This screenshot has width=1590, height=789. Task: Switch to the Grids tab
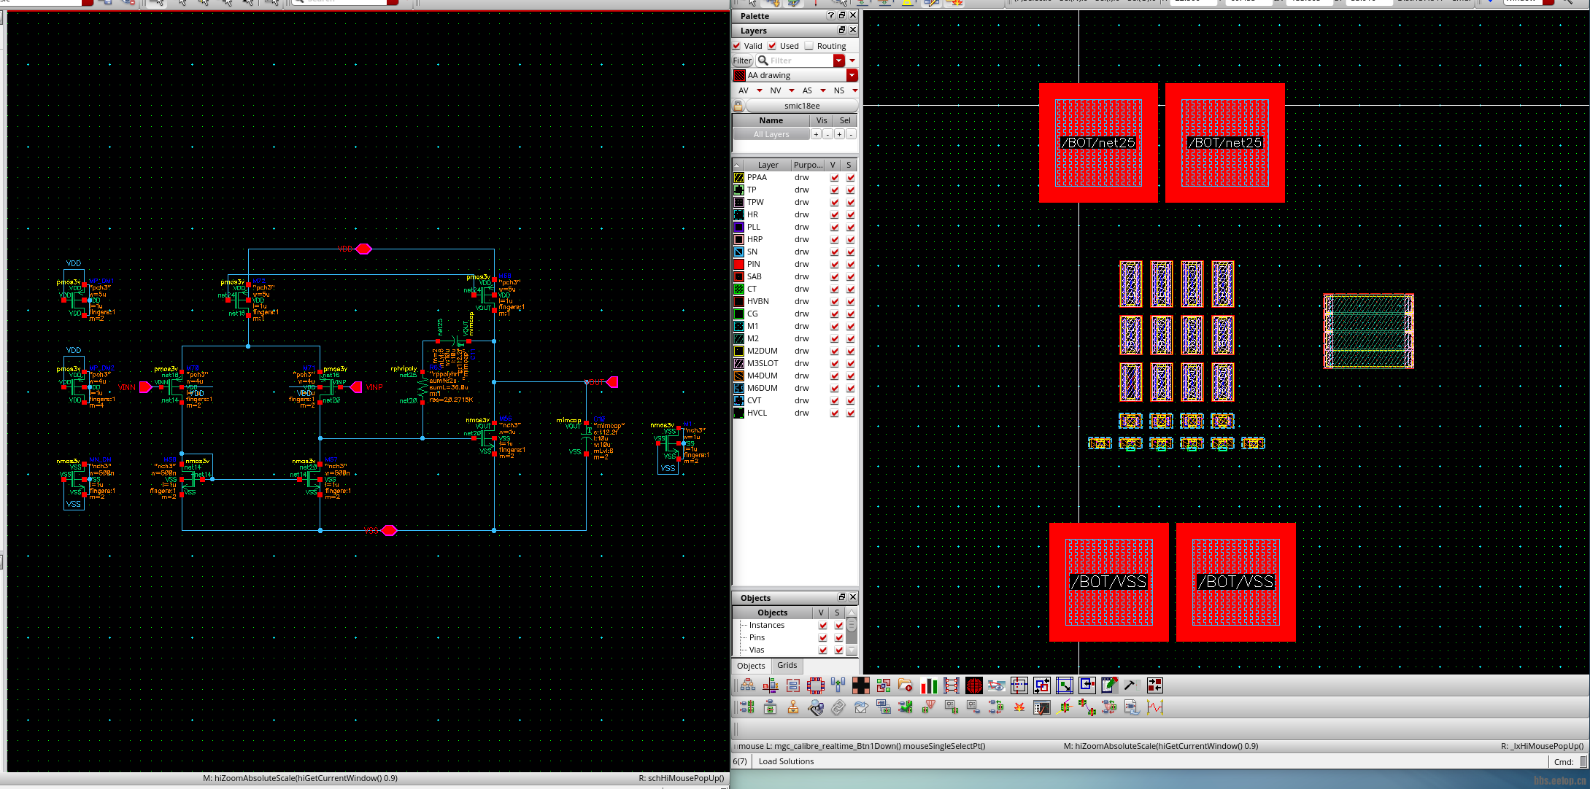[787, 665]
